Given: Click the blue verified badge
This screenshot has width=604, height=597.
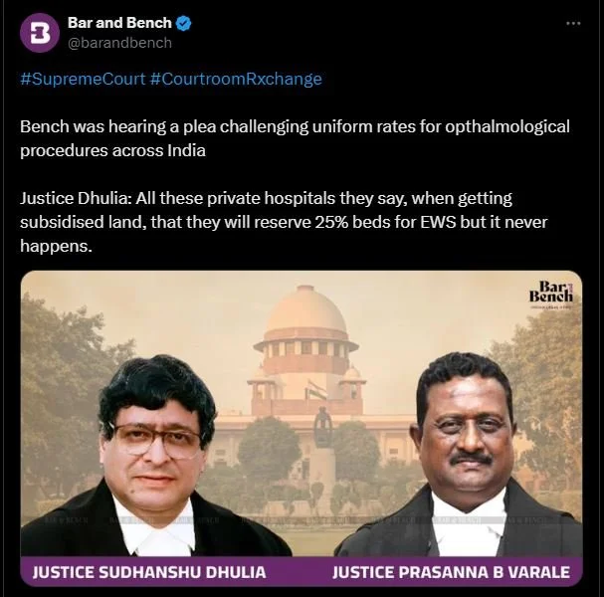Looking at the screenshot, I should click(183, 24).
